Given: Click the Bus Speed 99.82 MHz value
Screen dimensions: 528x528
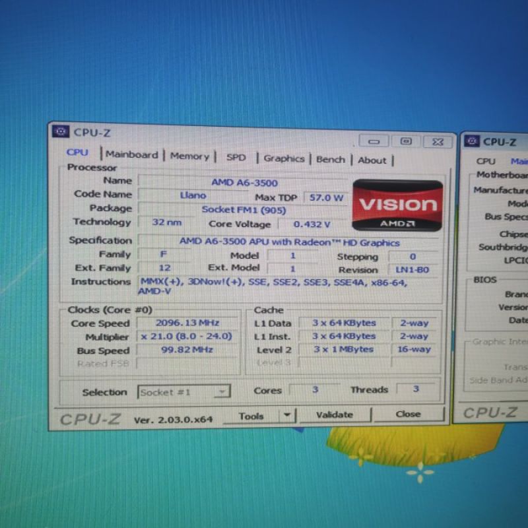Looking at the screenshot, I should (187, 350).
